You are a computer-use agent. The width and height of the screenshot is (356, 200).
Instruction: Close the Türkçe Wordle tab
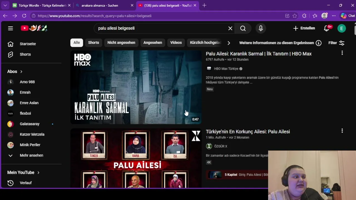[69, 5]
